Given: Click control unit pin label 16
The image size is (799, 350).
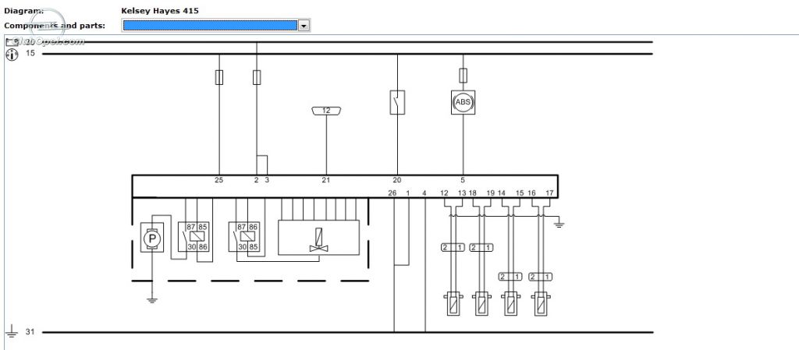Looking at the screenshot, I should pos(531,193).
